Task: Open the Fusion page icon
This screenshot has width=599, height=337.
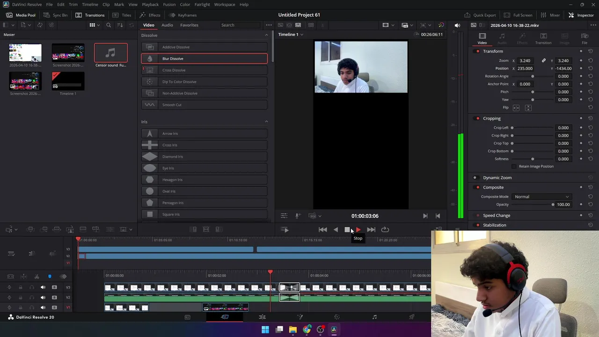Action: click(x=300, y=317)
